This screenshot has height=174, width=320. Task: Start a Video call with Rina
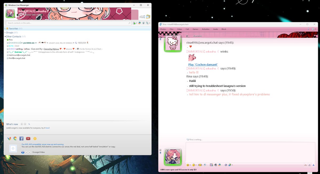[179, 29]
